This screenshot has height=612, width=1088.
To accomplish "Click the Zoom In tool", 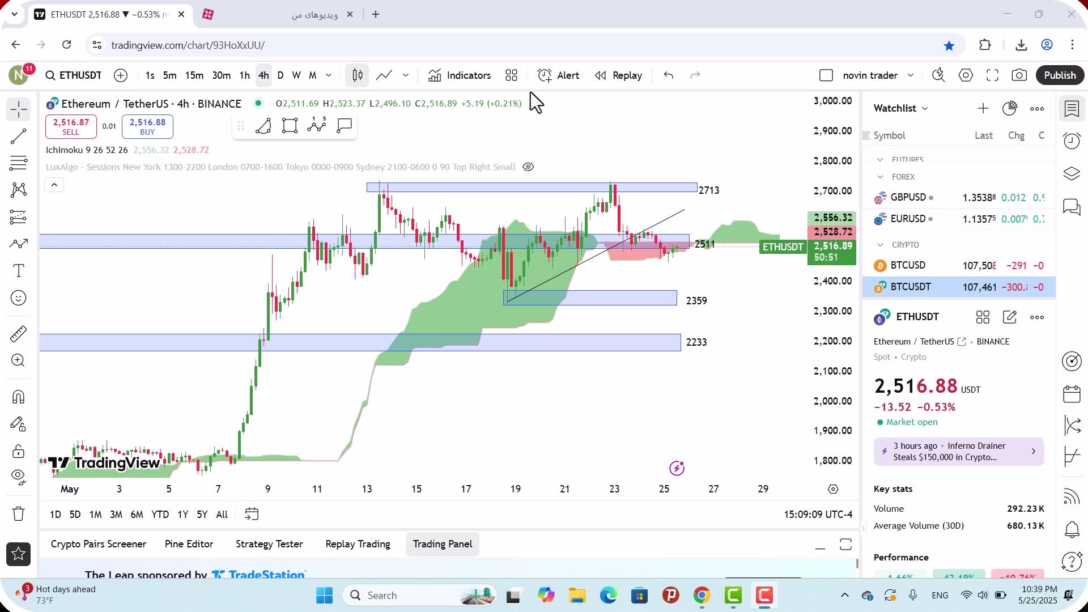I will (19, 360).
